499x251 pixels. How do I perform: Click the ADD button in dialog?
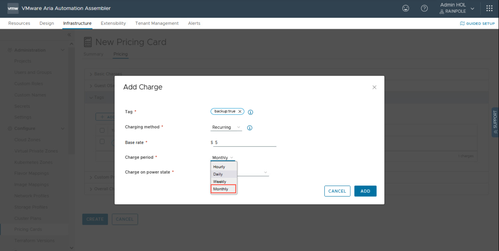pos(365,191)
